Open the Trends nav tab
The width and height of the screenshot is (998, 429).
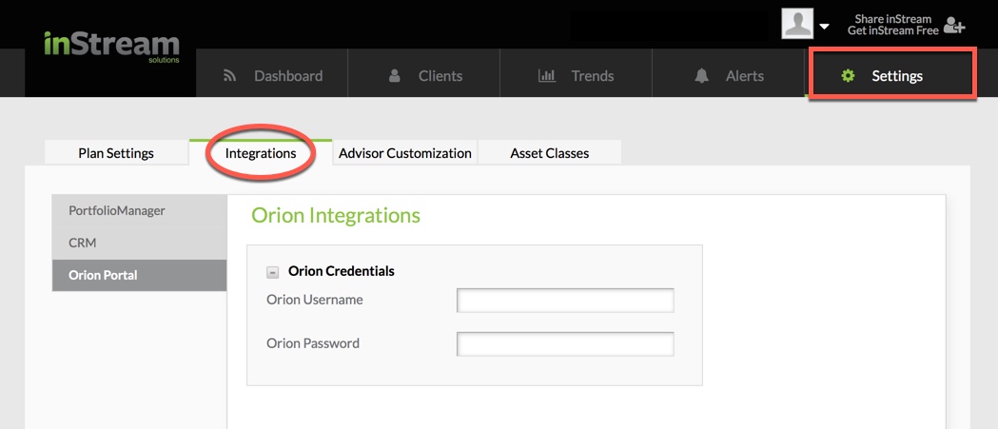576,73
